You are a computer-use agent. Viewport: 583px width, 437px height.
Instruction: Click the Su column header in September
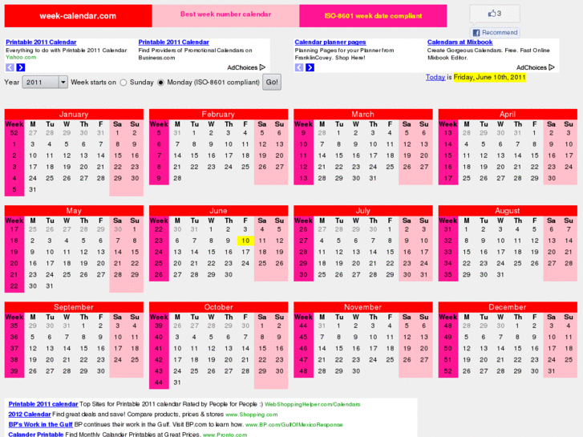point(135,317)
